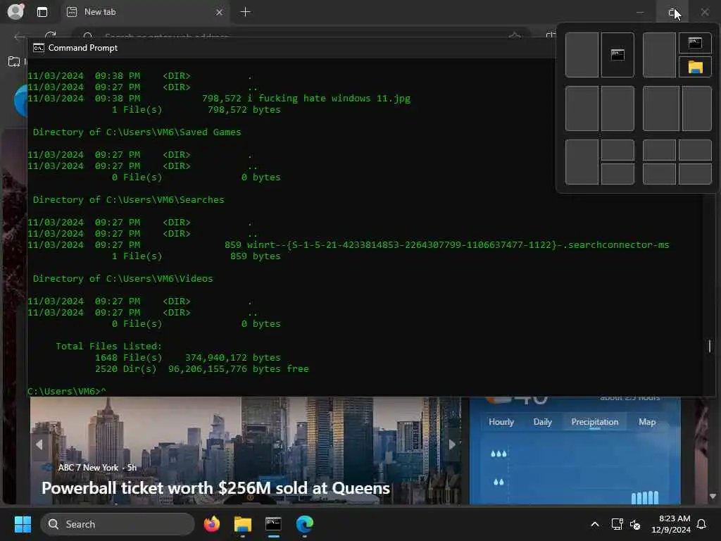Snap to top-left quadrant of four-grid layout
The width and height of the screenshot is (721, 541).
(659, 150)
